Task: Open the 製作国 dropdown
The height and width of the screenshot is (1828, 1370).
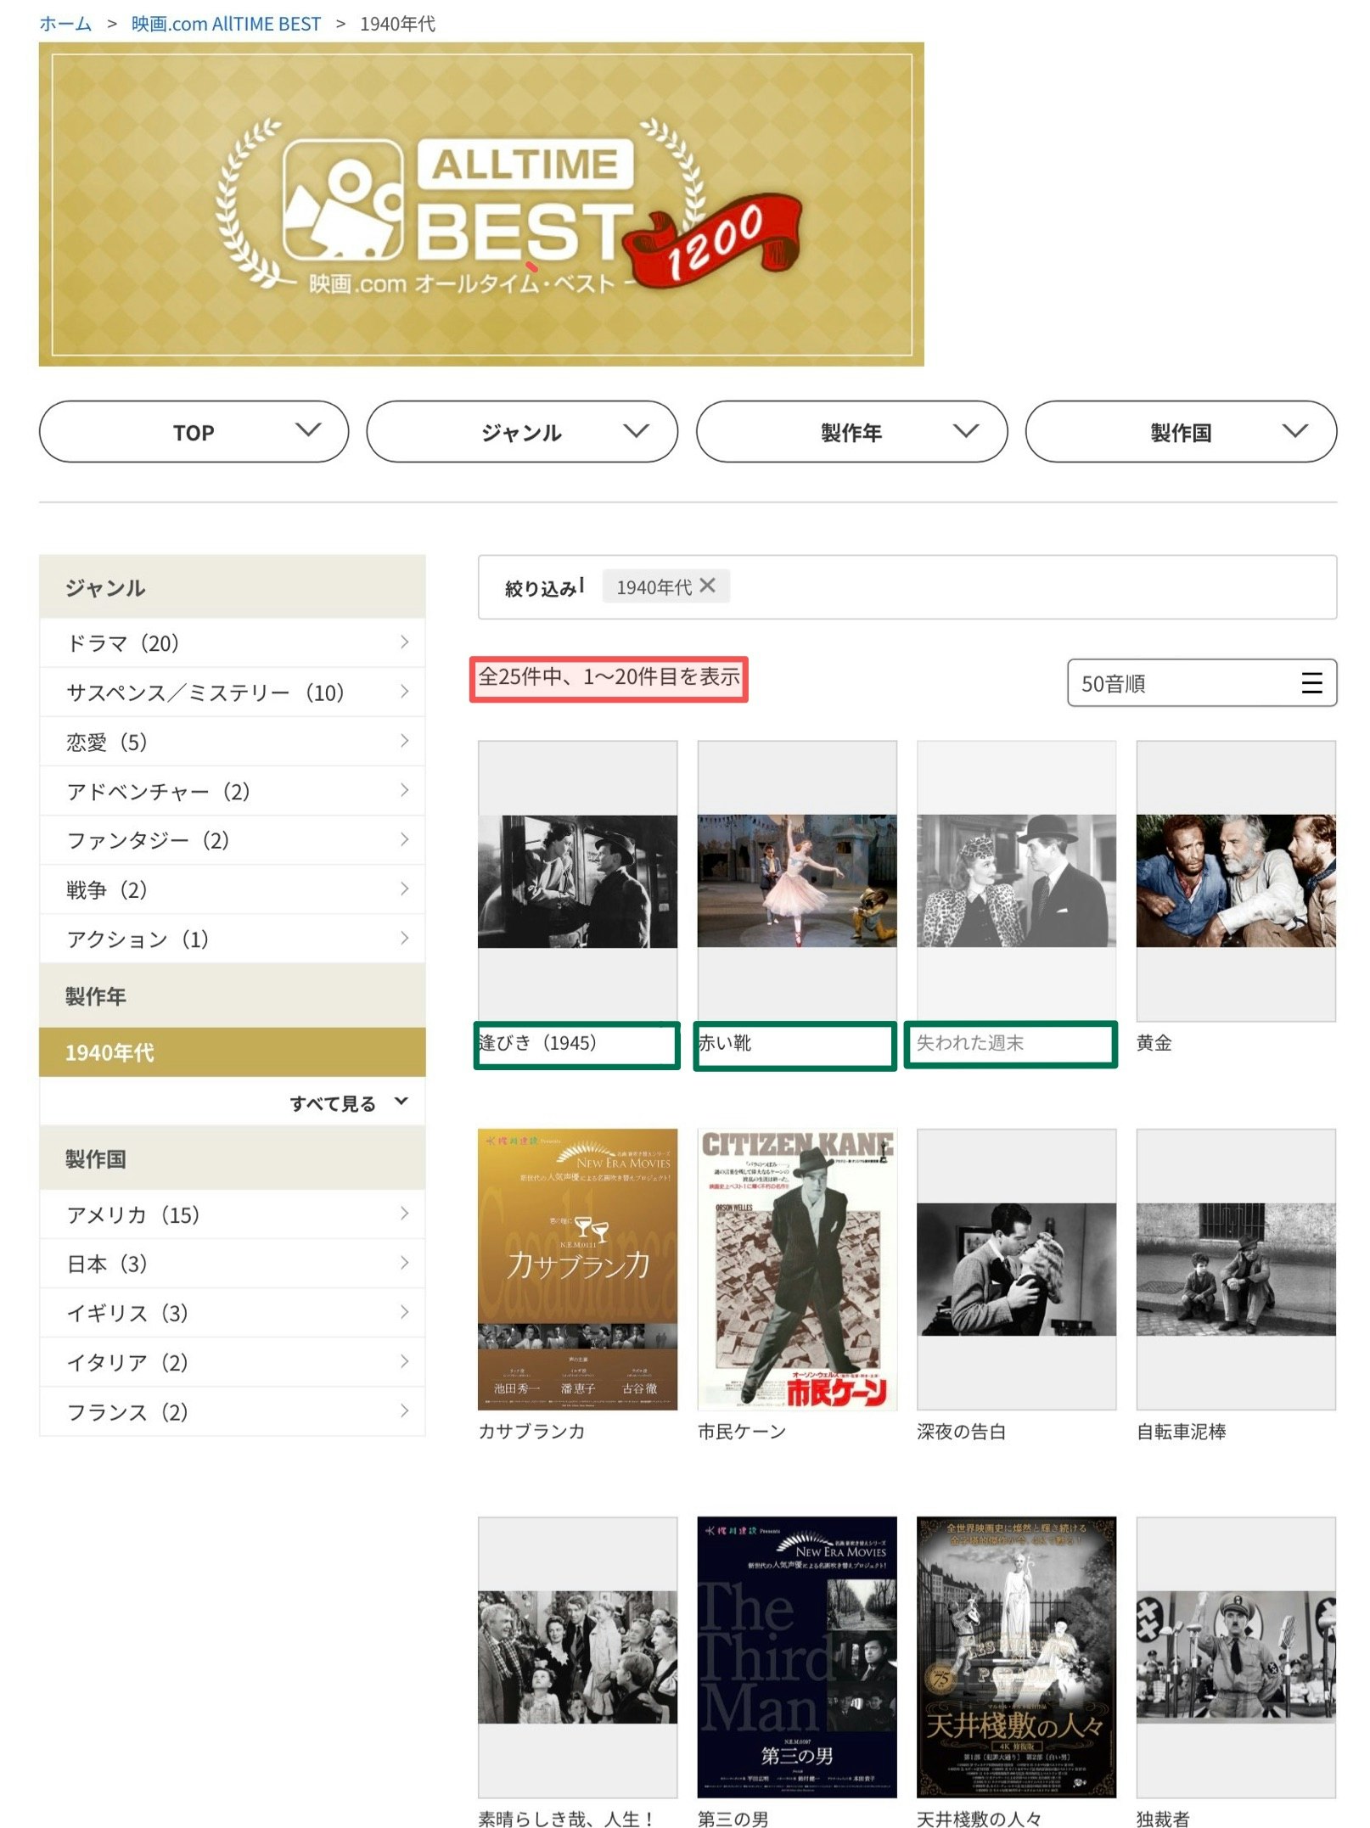Action: tap(1181, 432)
